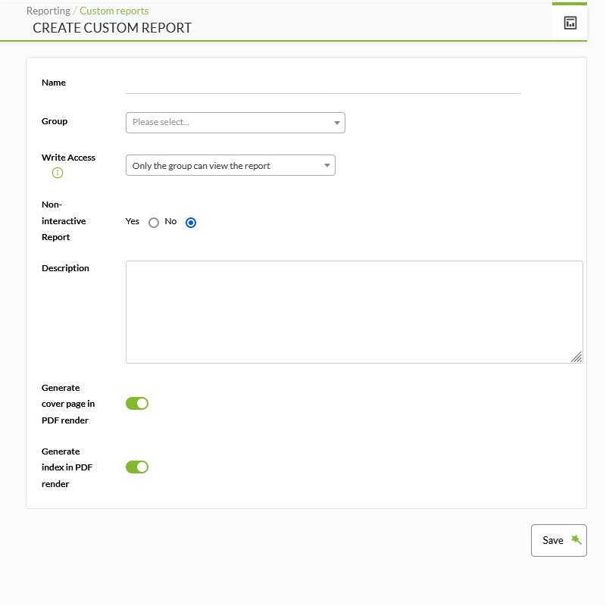
Task: Click inside the Description text area
Action: pyautogui.click(x=354, y=312)
